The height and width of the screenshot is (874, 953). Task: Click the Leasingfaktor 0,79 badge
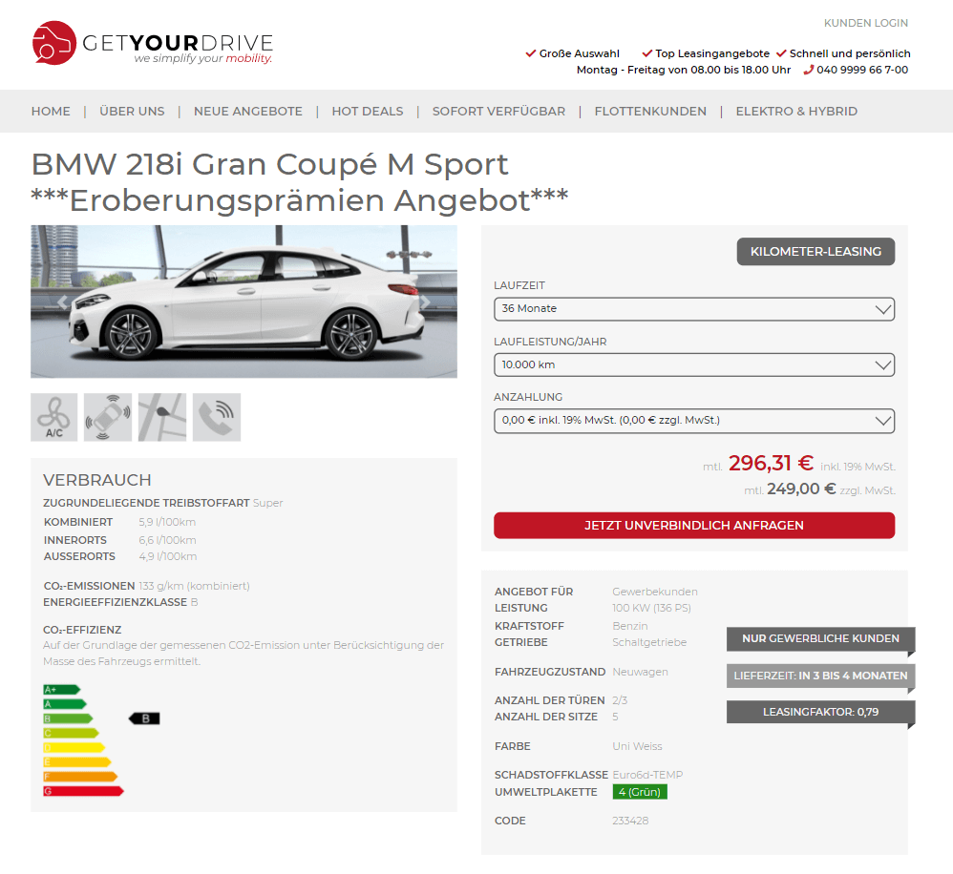820,712
